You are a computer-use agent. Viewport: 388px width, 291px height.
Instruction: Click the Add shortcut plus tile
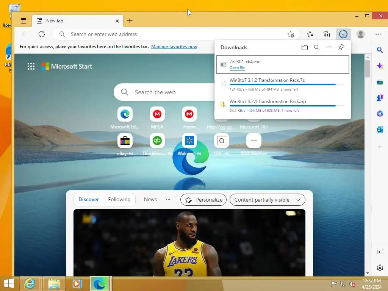[x=254, y=141]
